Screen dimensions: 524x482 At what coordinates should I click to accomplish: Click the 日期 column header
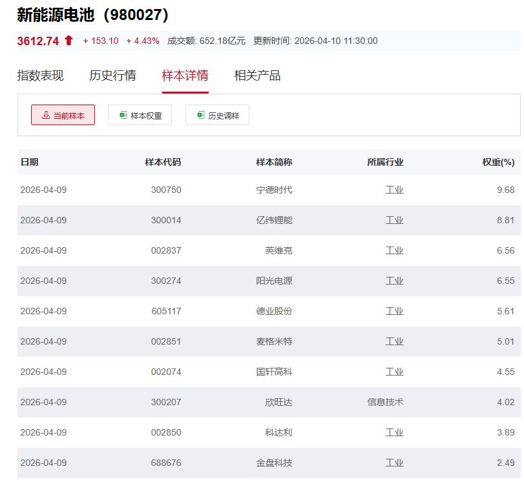pos(29,162)
